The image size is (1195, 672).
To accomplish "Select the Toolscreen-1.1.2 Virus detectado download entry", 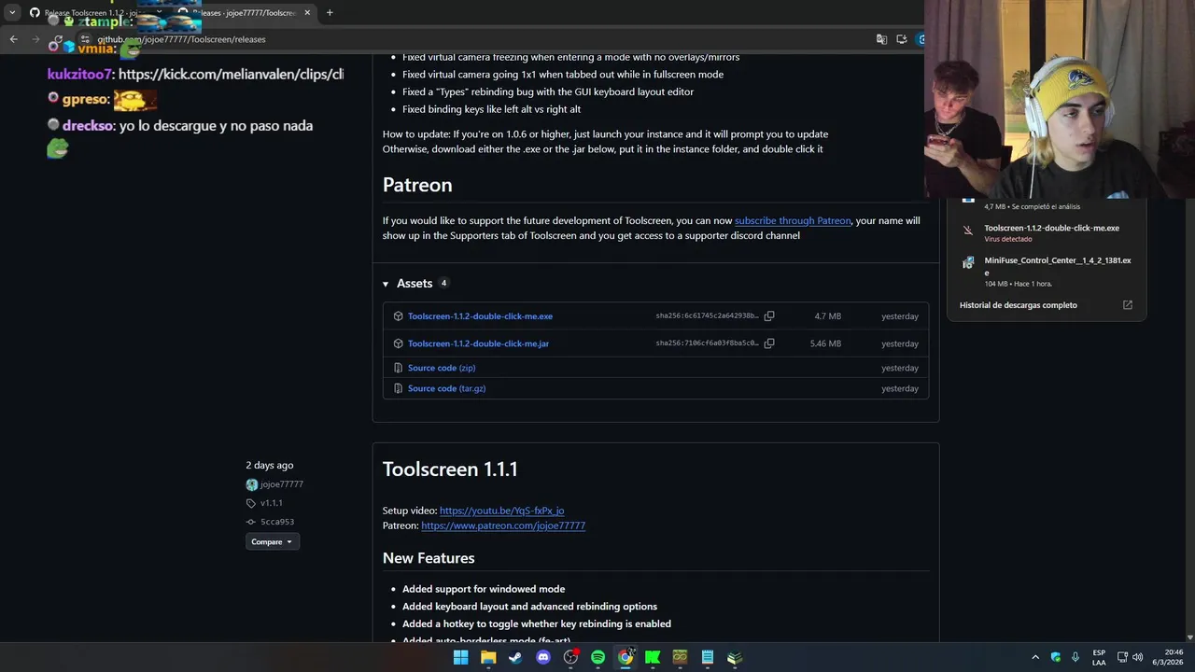I will coord(1047,233).
